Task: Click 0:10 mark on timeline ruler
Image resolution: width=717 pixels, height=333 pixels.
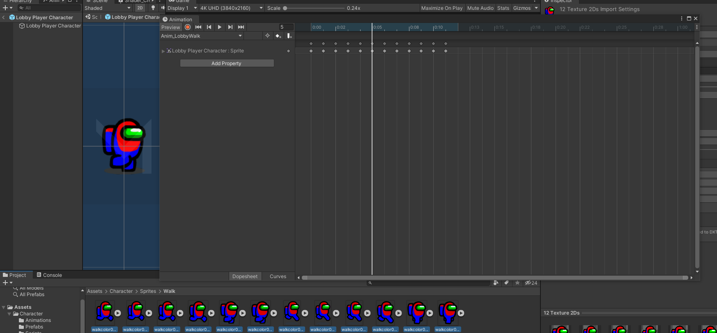Action: pyautogui.click(x=438, y=27)
